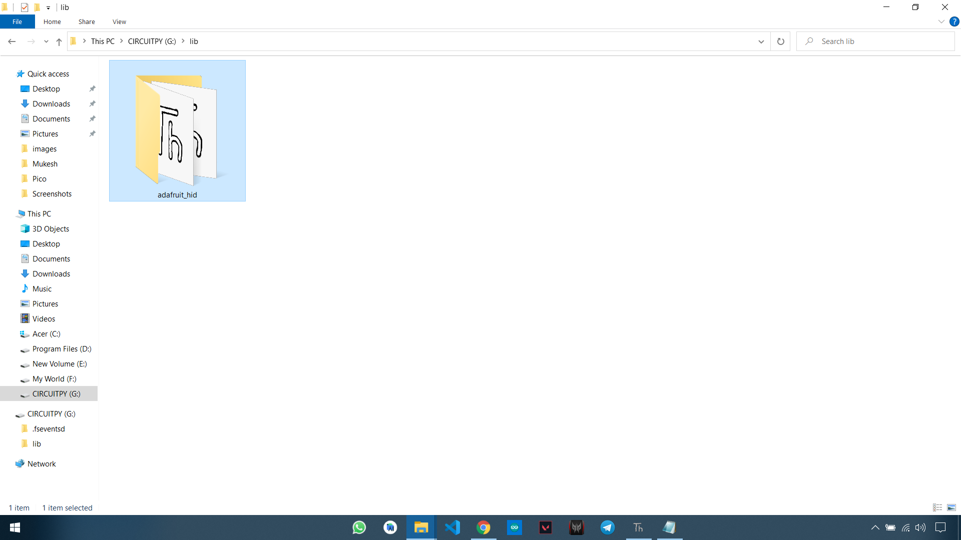The height and width of the screenshot is (540, 961).
Task: Go up one folder level
Action: pos(59,41)
